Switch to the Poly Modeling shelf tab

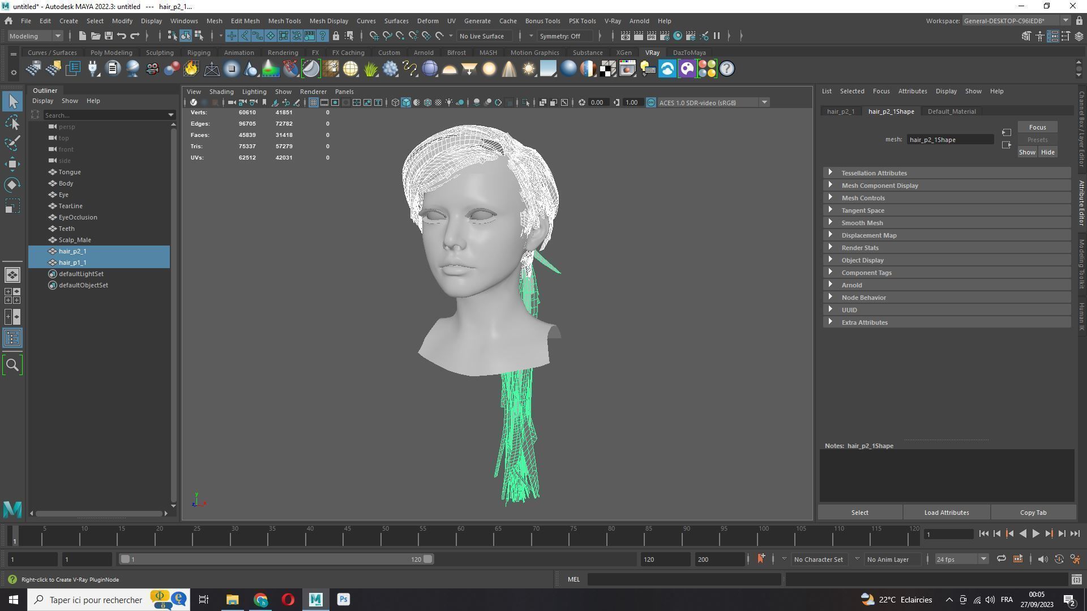click(x=111, y=53)
